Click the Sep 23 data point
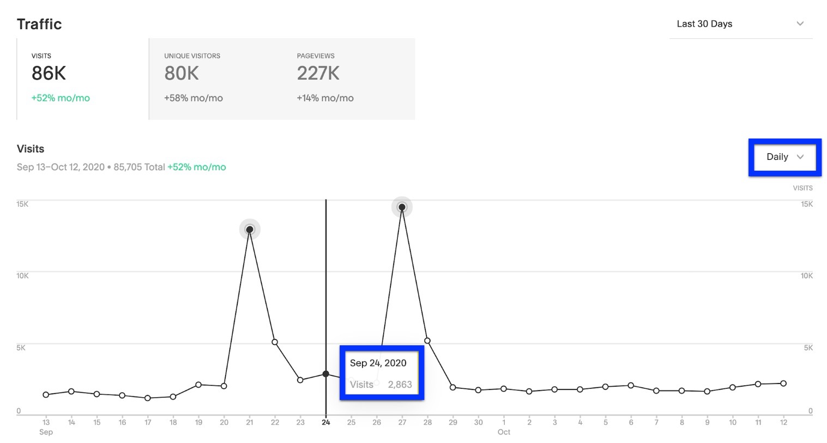 300,380
